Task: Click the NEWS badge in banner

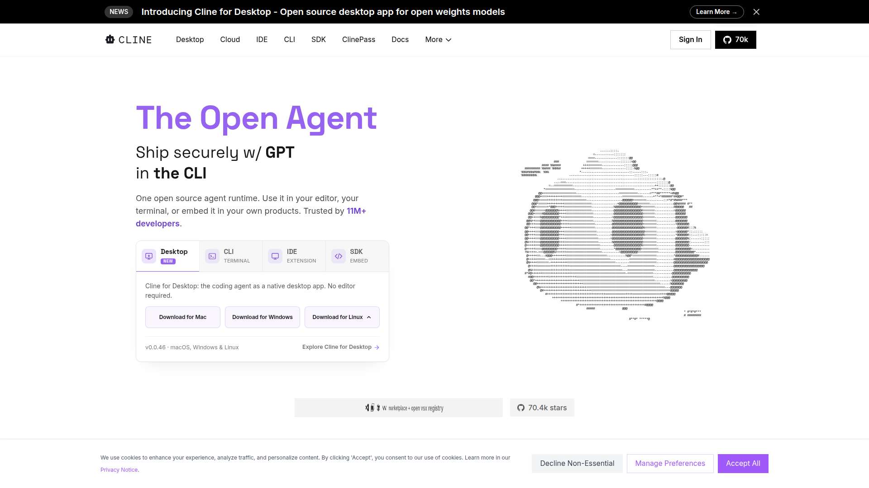Action: tap(119, 12)
